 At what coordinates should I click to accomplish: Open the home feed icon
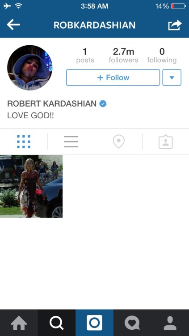click(x=19, y=323)
